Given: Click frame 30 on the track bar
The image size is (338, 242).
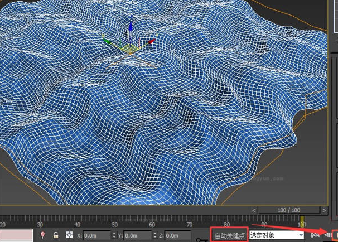Looking at the screenshot, I should (40, 225).
